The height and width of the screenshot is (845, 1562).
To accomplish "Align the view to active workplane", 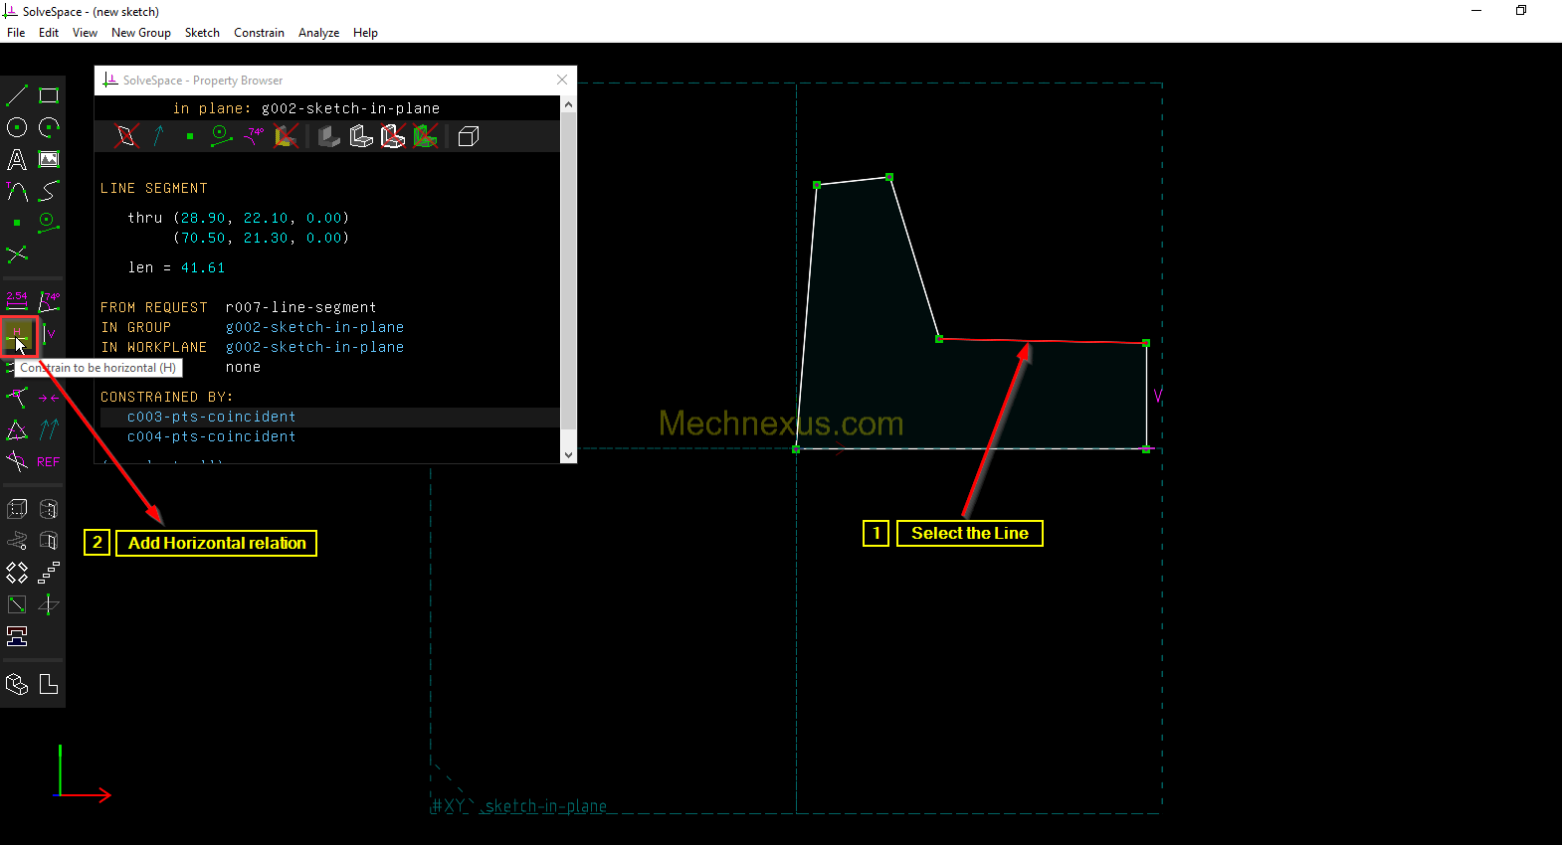I will coord(49,684).
